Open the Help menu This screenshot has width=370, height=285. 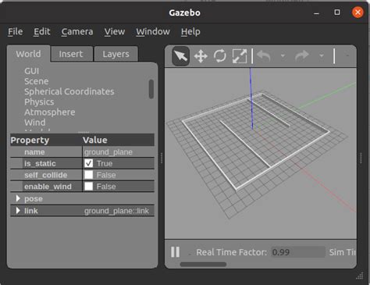[x=190, y=32]
